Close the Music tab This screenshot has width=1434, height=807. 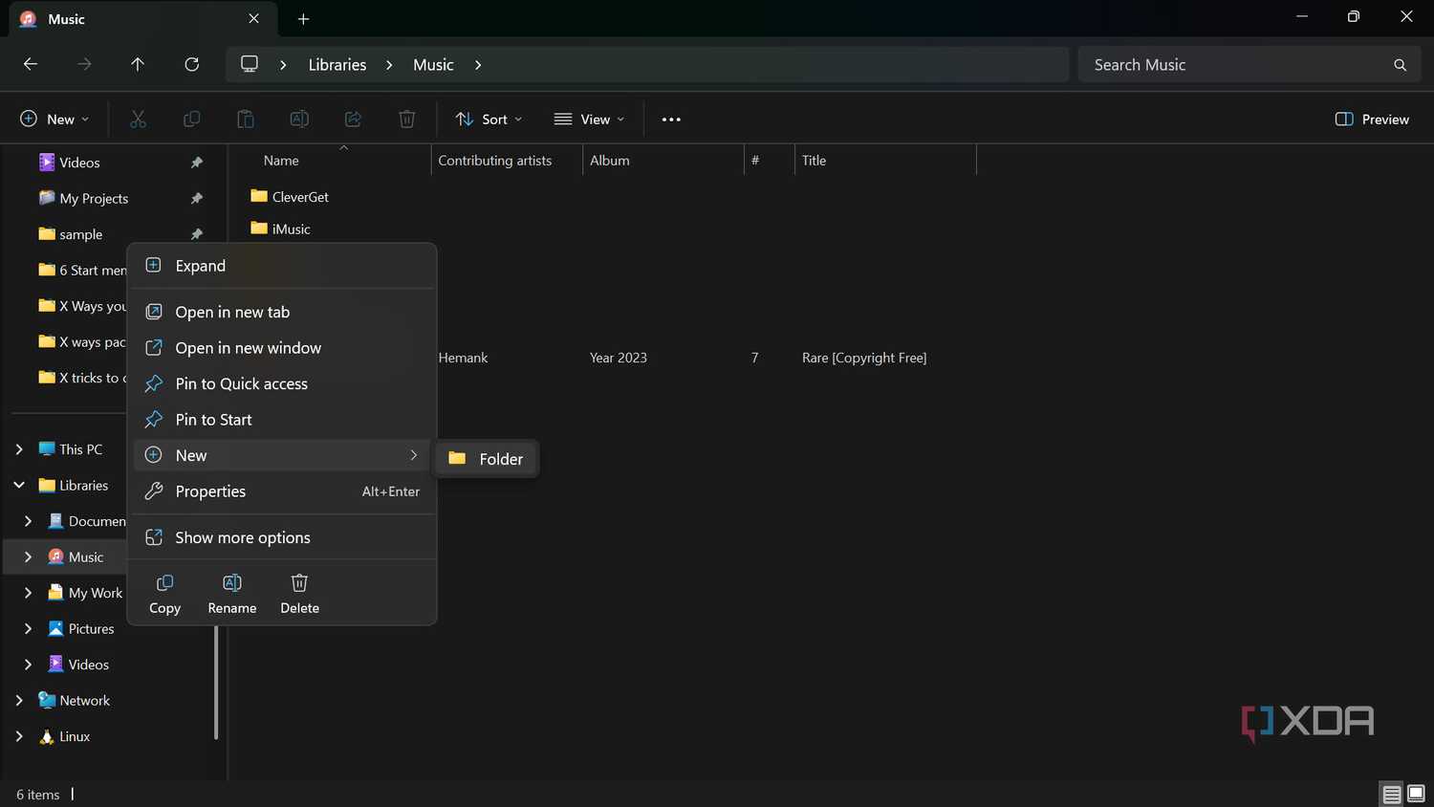[x=253, y=18]
